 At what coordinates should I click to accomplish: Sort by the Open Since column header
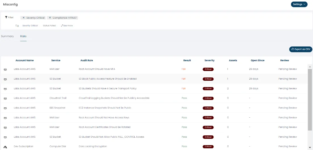pos(257,60)
